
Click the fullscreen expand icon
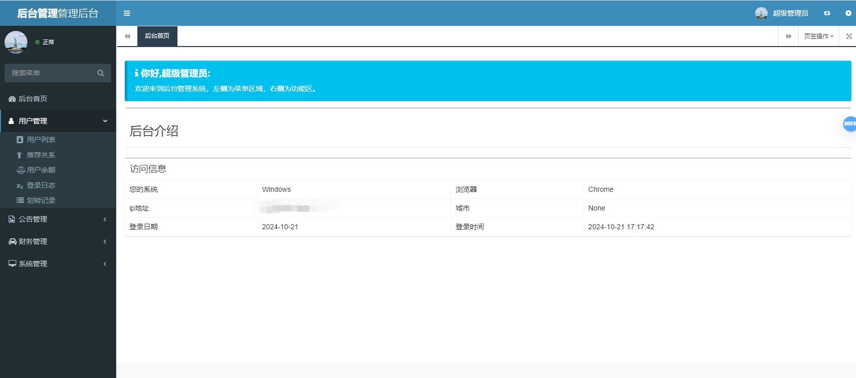[x=849, y=36]
